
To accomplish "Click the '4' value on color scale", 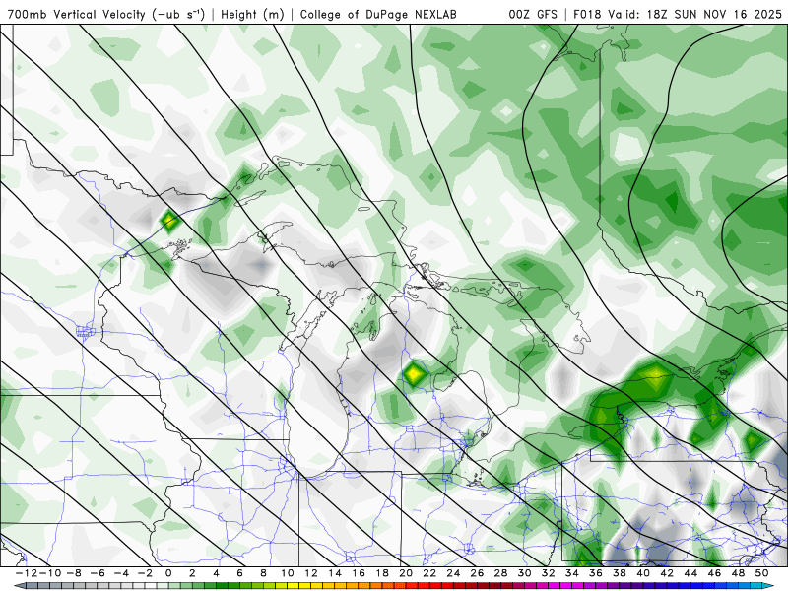I will click(x=216, y=573).
